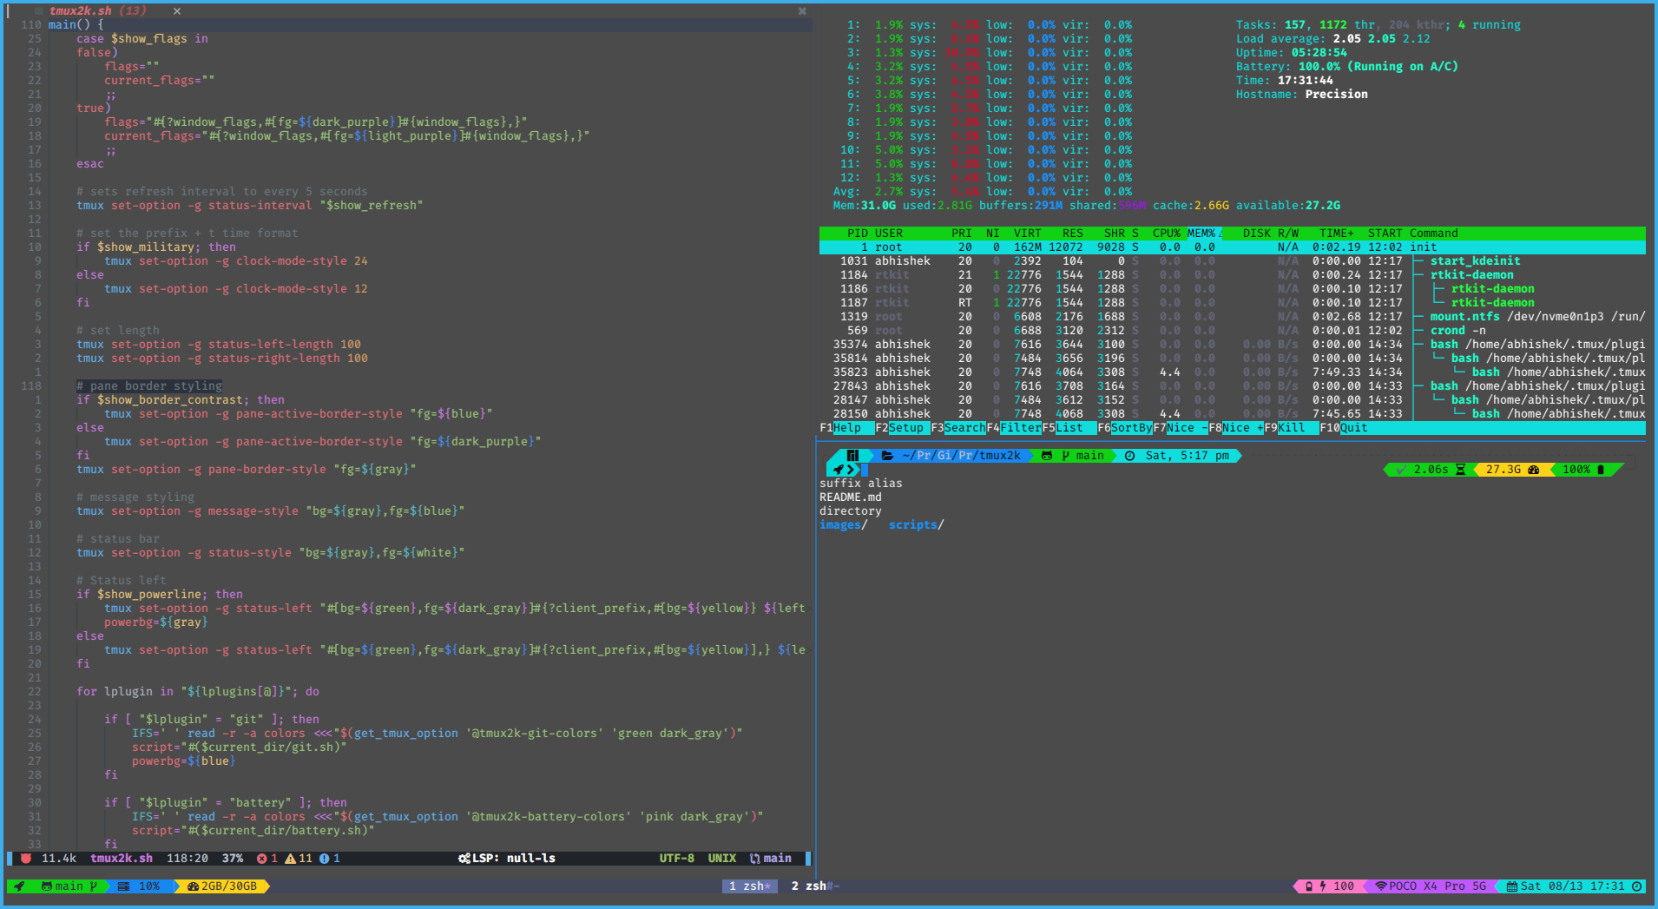The image size is (1658, 909).
Task: Click the WiFi icon beside POCO X4 Pro 5G
Action: (1380, 886)
